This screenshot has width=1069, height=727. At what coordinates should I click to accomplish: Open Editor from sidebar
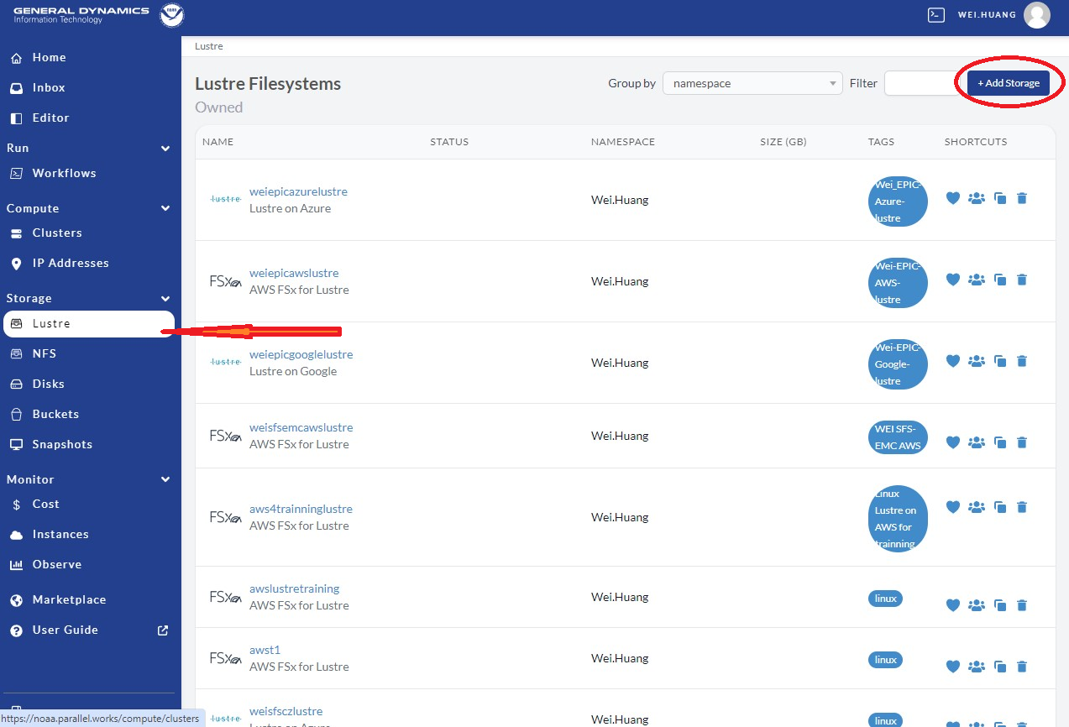50,118
